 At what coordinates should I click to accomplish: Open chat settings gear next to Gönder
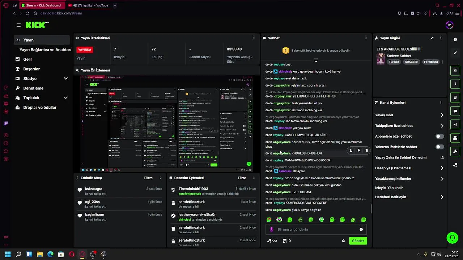tap(343, 241)
